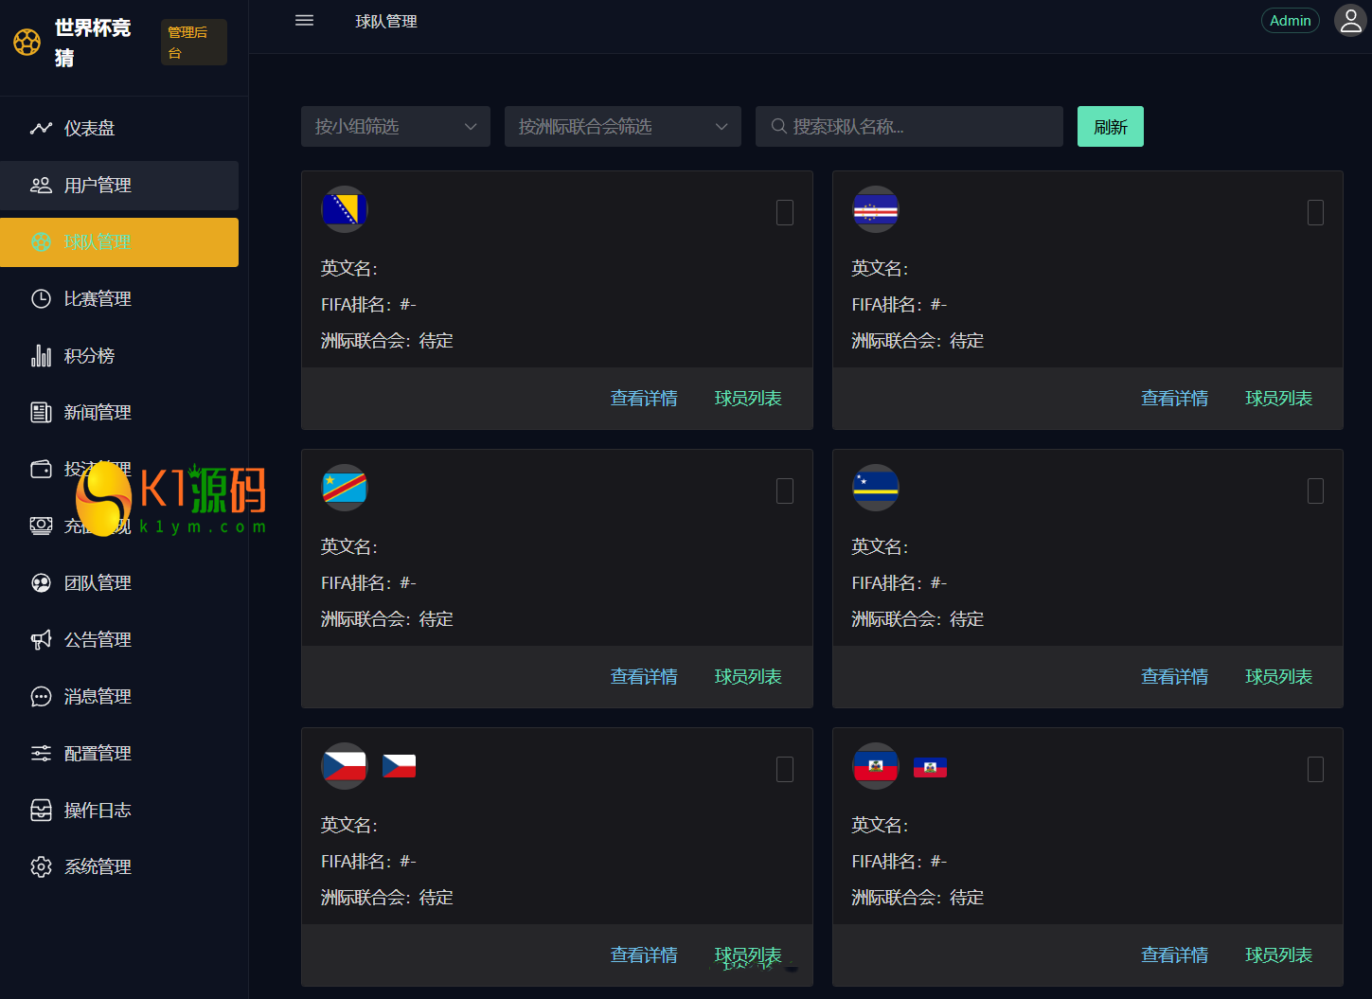Toggle the hamburger sidebar collapse icon
Screen dimensions: 1372x999
304,21
